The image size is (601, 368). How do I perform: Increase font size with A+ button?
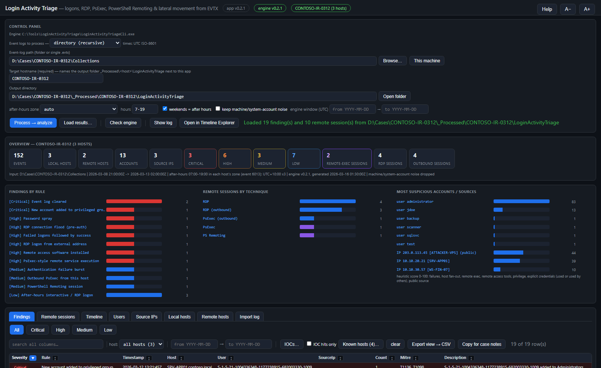(x=587, y=9)
